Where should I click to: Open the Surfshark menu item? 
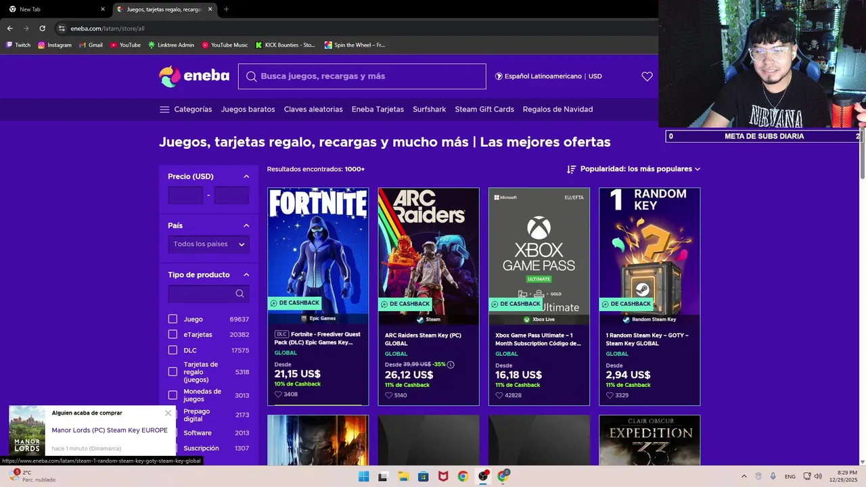click(x=430, y=110)
